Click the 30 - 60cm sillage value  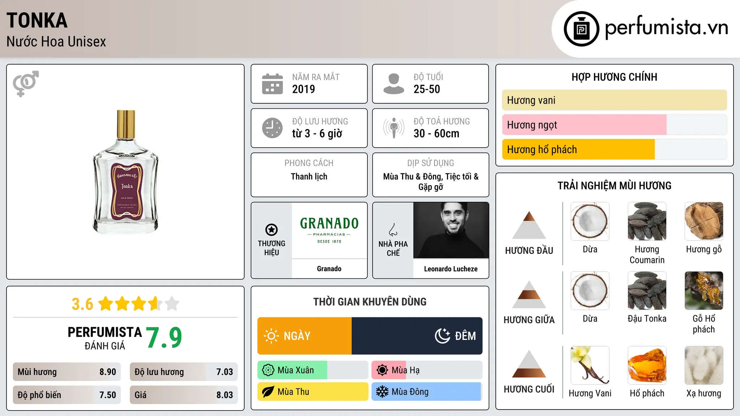436,134
